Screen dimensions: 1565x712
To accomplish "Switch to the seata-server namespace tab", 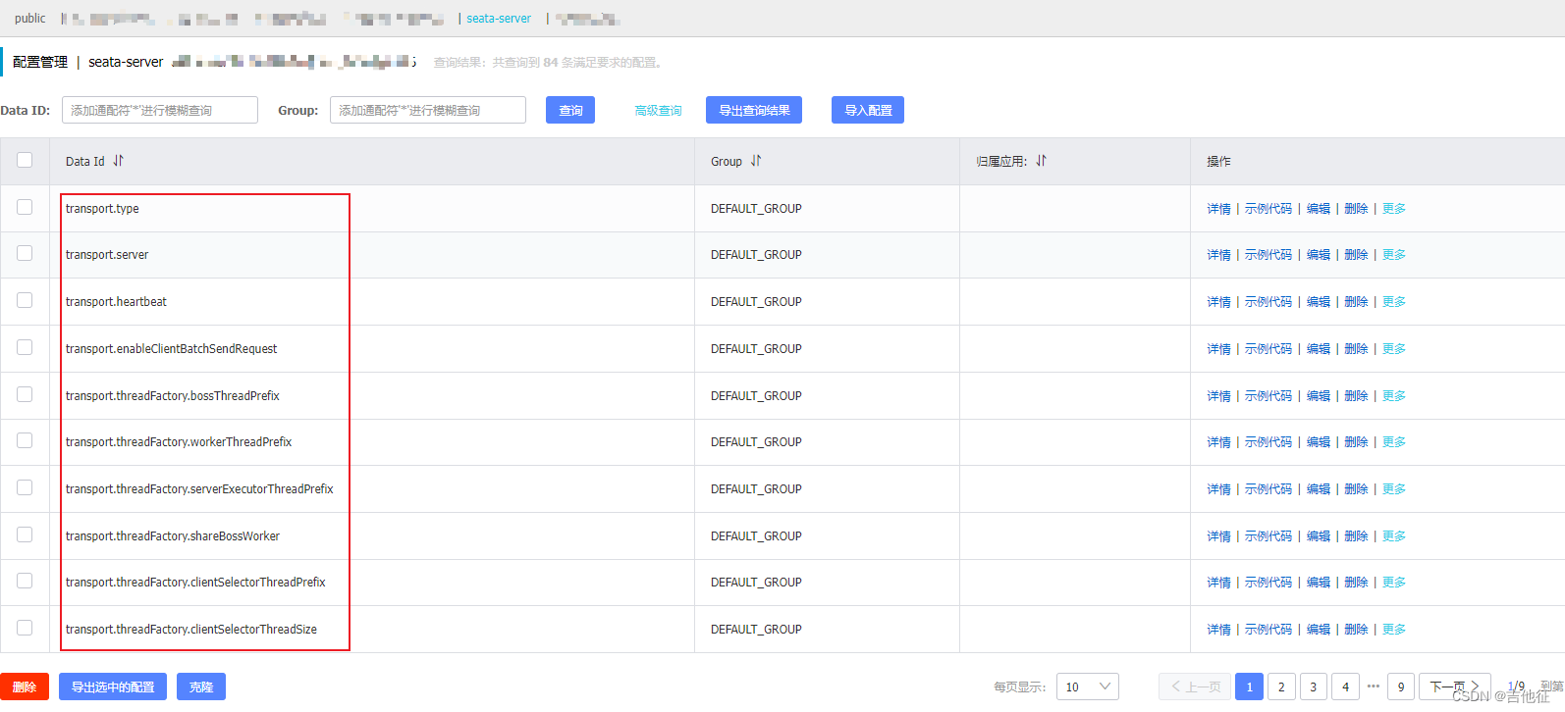I will point(499,19).
